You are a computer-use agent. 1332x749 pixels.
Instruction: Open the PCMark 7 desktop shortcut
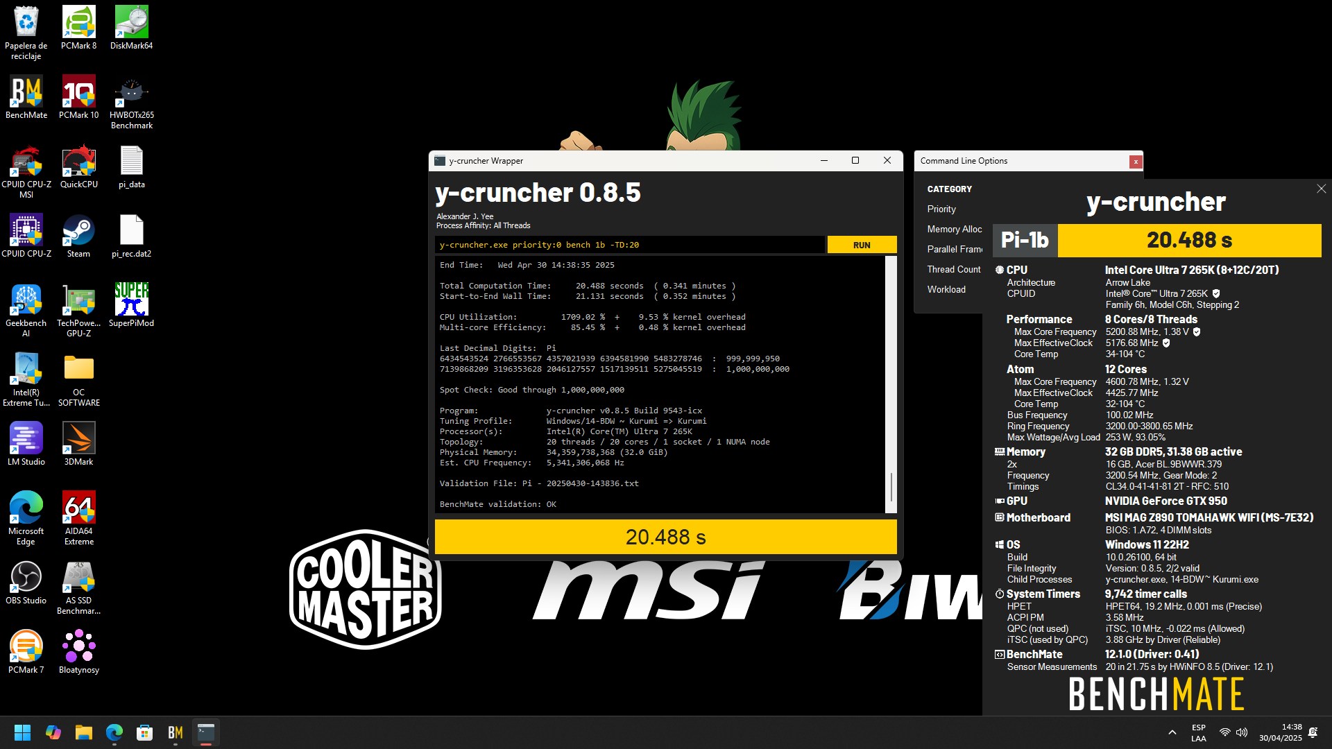click(x=26, y=652)
